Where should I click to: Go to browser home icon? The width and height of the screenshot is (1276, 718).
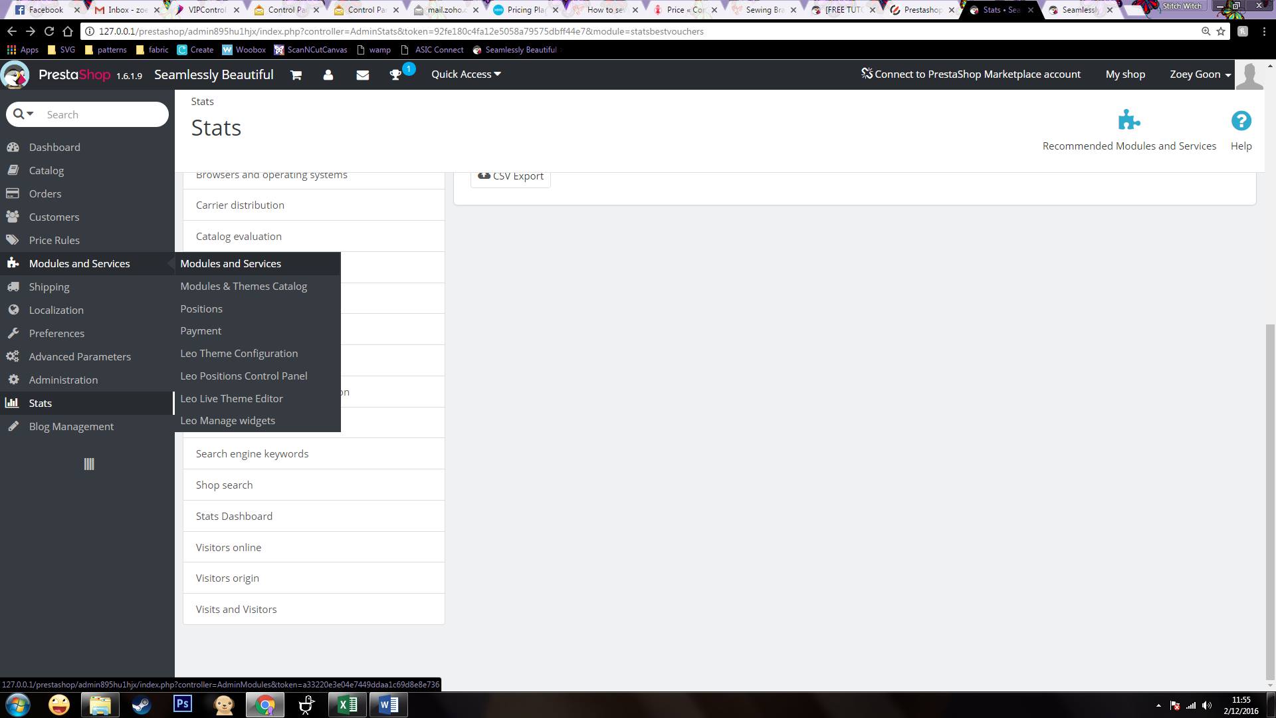pos(67,31)
